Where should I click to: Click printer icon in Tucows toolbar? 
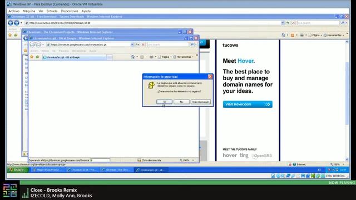301,35
